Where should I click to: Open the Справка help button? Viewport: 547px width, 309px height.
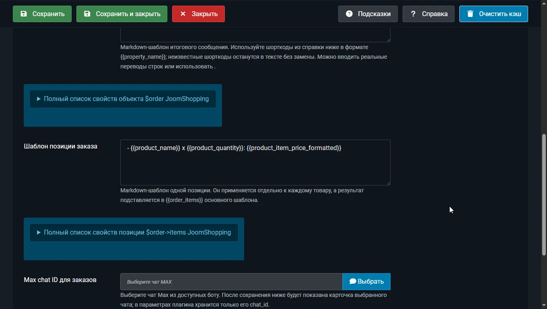pyautogui.click(x=428, y=14)
